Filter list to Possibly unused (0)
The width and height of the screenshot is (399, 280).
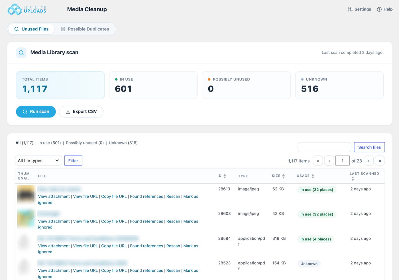tap(85, 143)
